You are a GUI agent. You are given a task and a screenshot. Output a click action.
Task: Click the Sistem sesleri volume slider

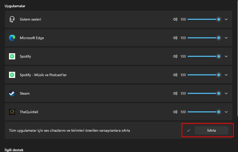coord(204,19)
